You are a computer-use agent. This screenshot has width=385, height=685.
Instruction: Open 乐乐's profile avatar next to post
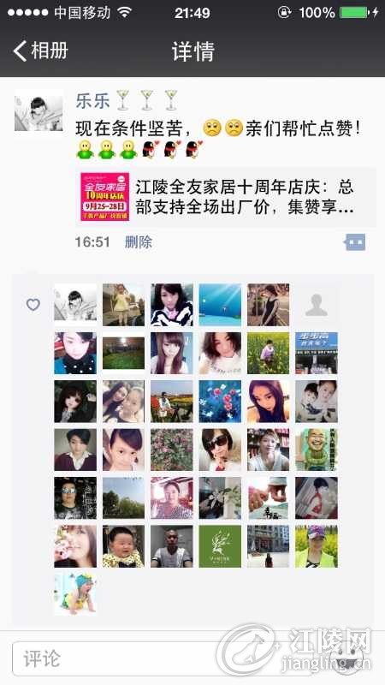pyautogui.click(x=38, y=111)
